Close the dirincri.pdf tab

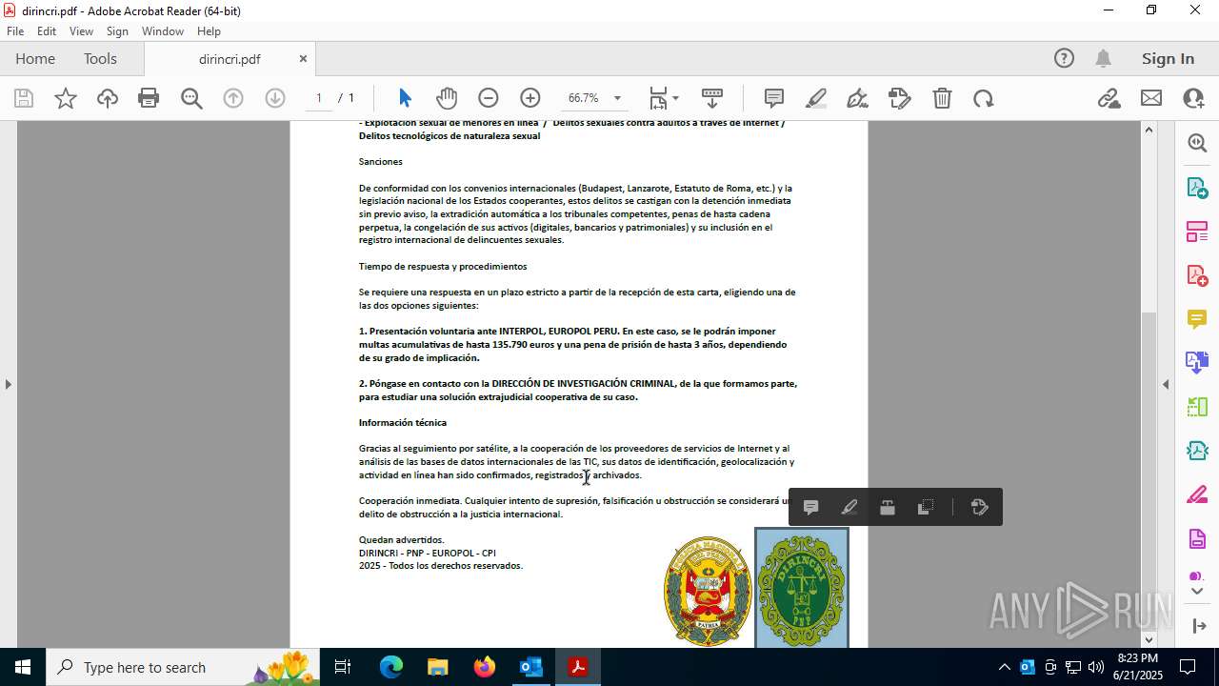(x=303, y=58)
